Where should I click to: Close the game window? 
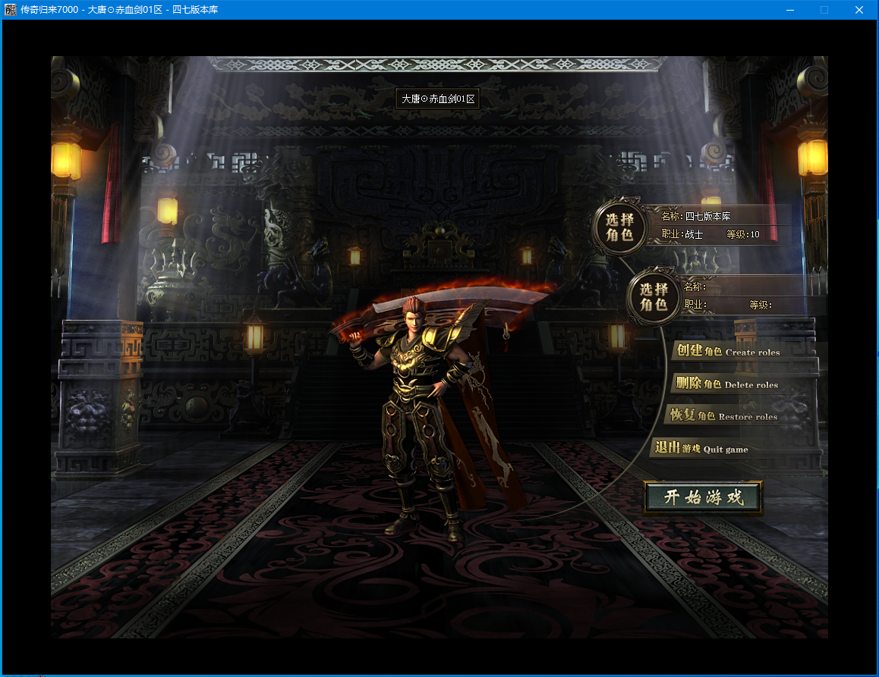(859, 10)
